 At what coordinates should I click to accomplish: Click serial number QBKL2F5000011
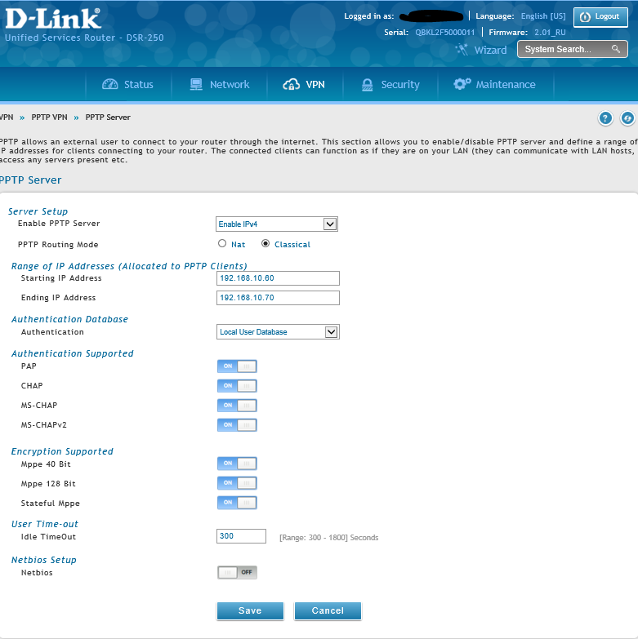tap(444, 33)
